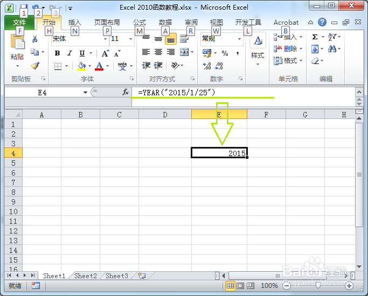Screen dimensions: 368x296
Task: Align text to middle of cell
Action: 158,38
